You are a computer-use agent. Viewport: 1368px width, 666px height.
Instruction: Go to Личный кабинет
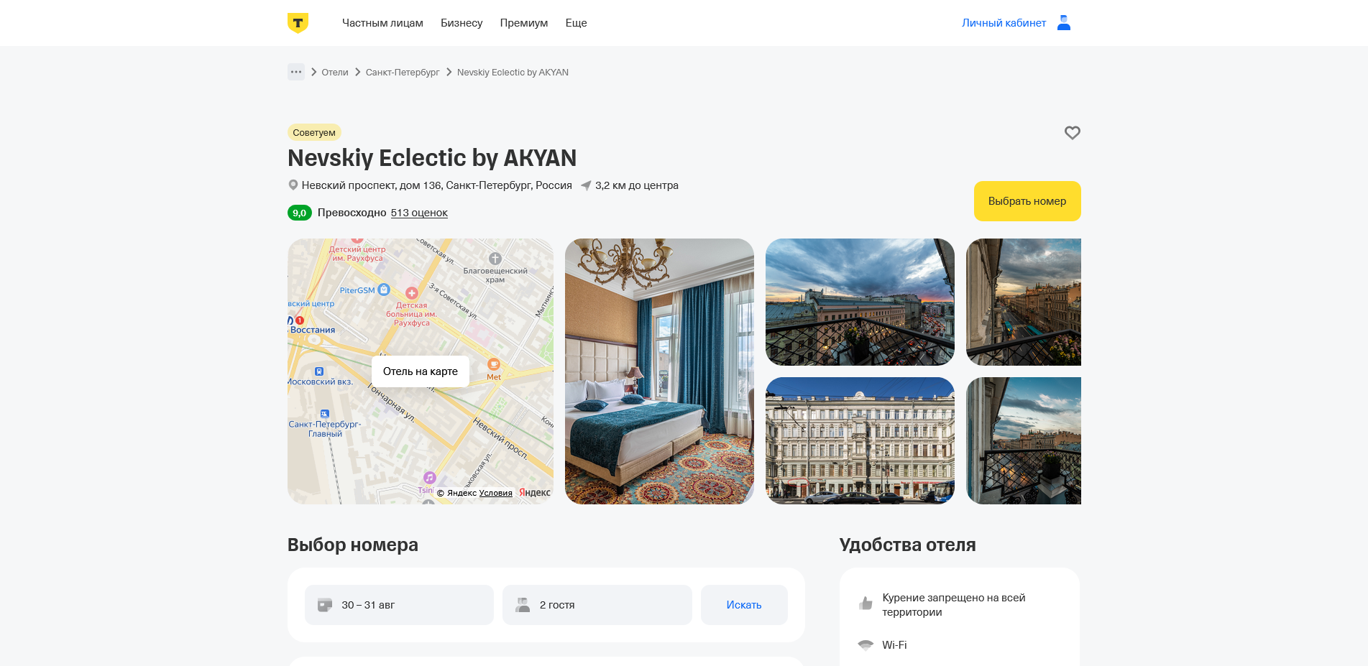(1004, 23)
